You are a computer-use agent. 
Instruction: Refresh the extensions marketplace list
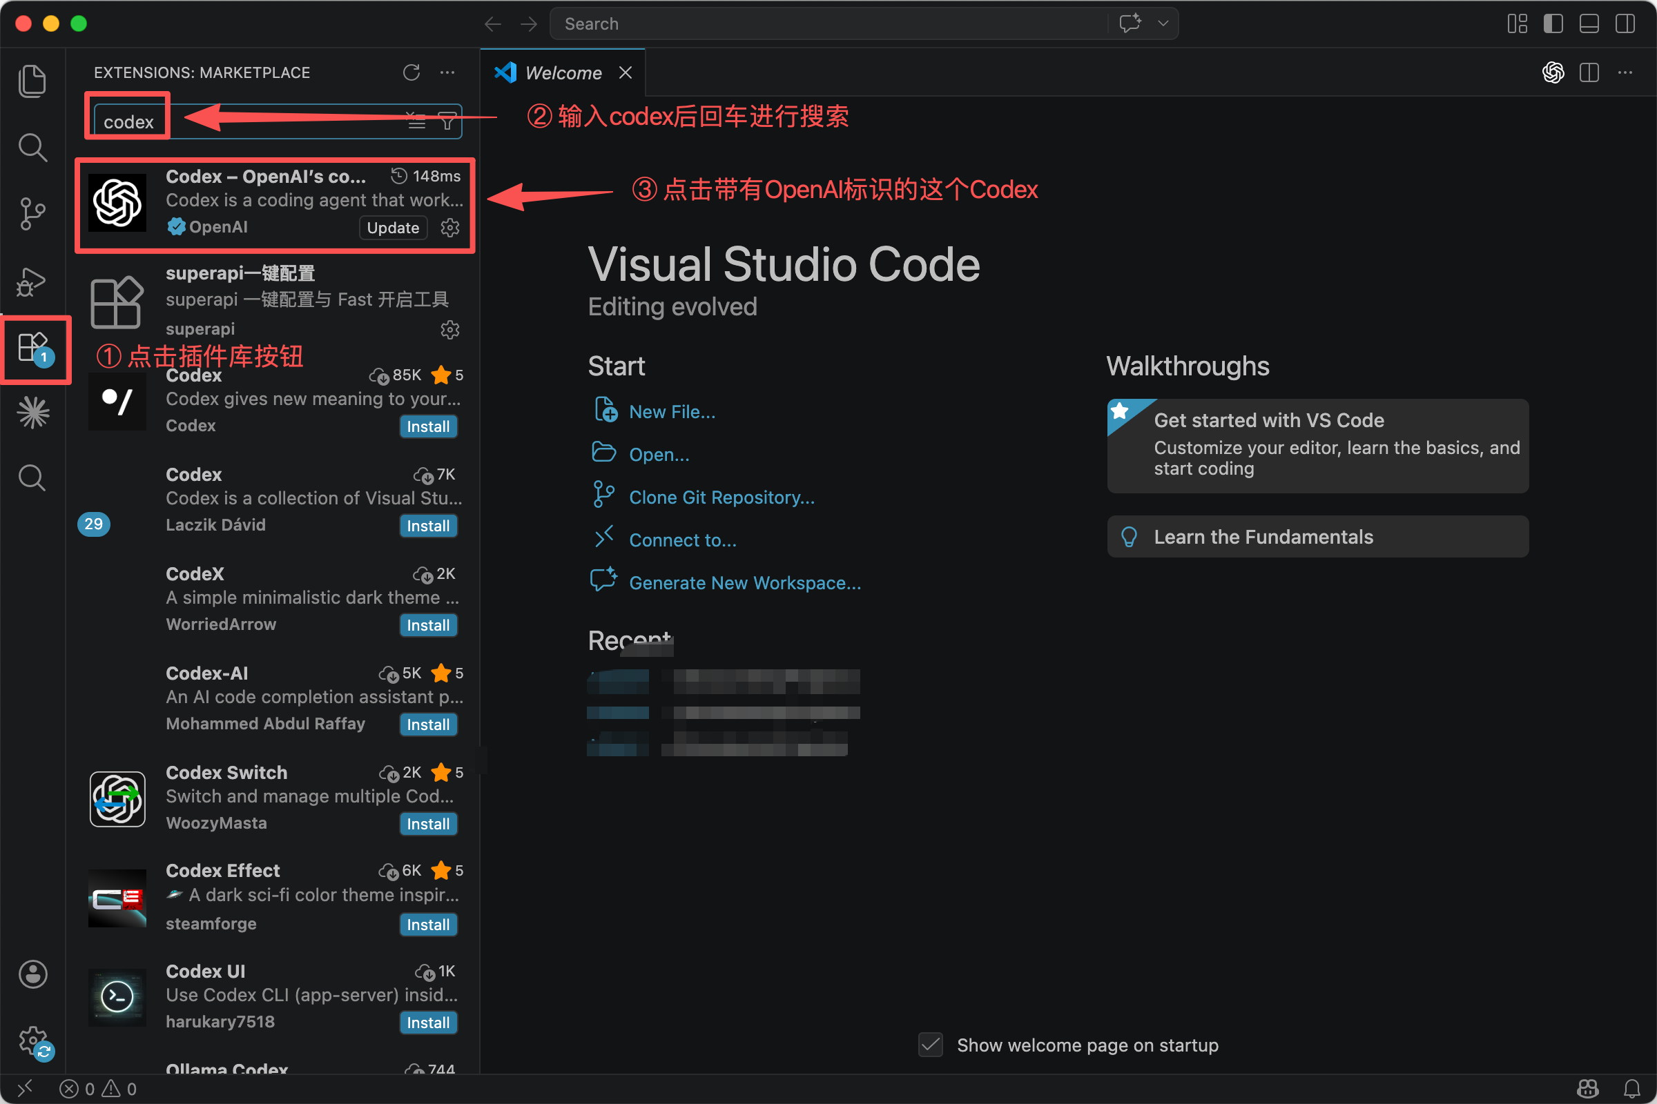click(x=411, y=72)
